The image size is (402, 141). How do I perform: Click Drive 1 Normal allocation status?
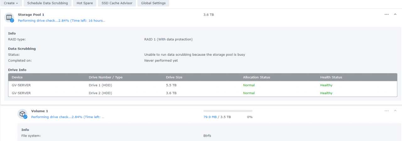[249, 85]
